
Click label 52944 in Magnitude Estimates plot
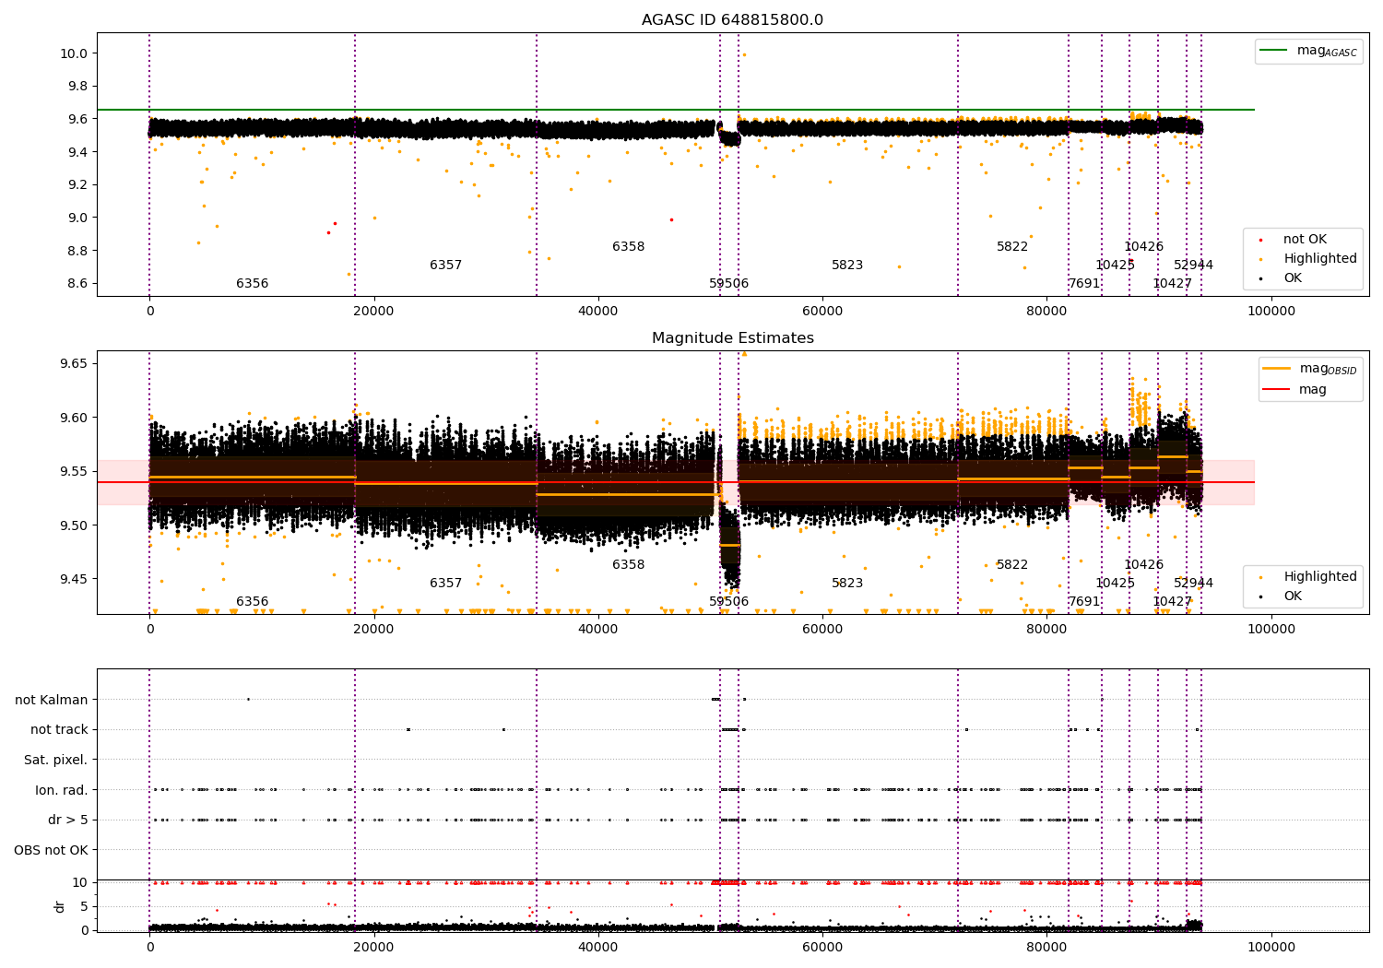click(1193, 584)
